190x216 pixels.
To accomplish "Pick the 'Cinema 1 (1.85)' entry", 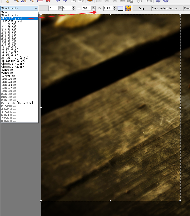I will (x=19, y=64).
